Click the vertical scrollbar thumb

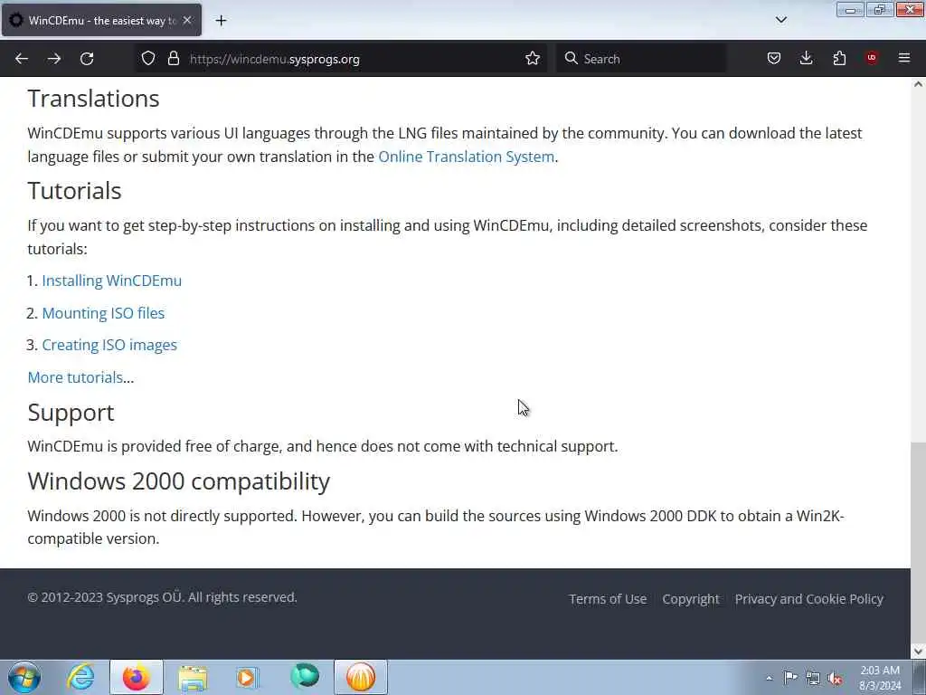tap(919, 543)
